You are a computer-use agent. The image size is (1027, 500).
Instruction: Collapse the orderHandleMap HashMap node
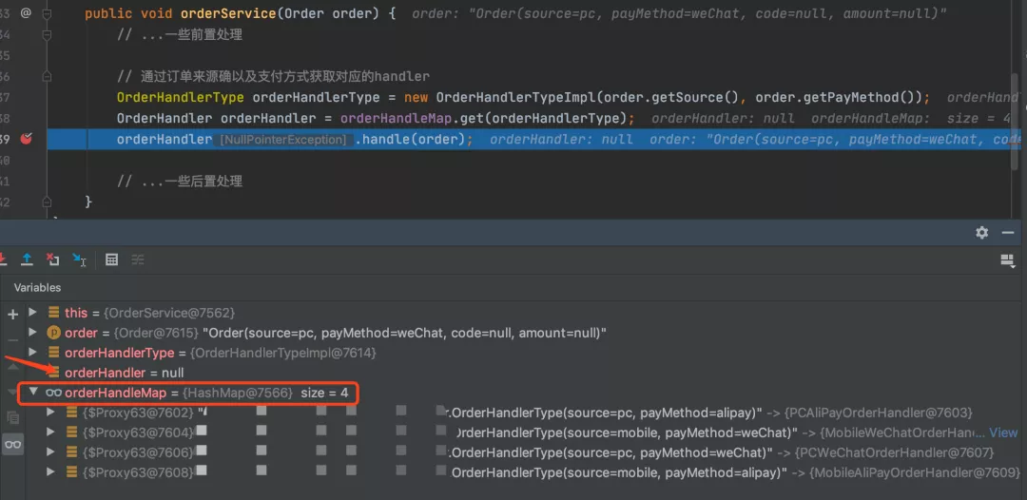[x=32, y=392]
